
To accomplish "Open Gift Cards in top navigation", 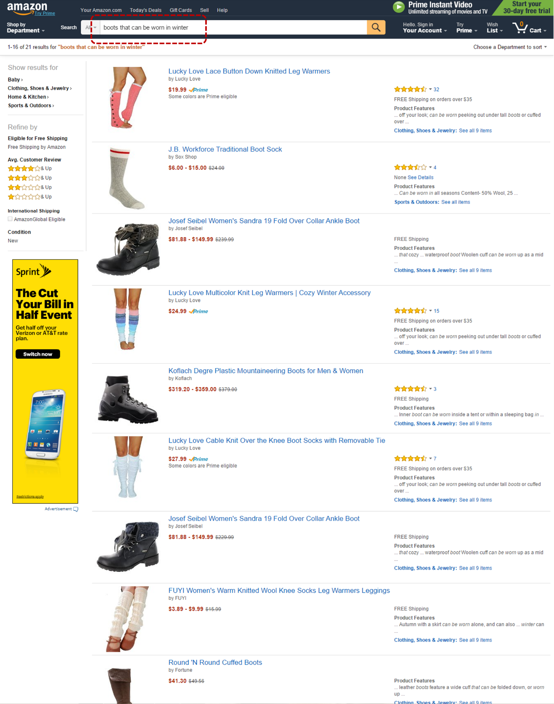I will [181, 10].
